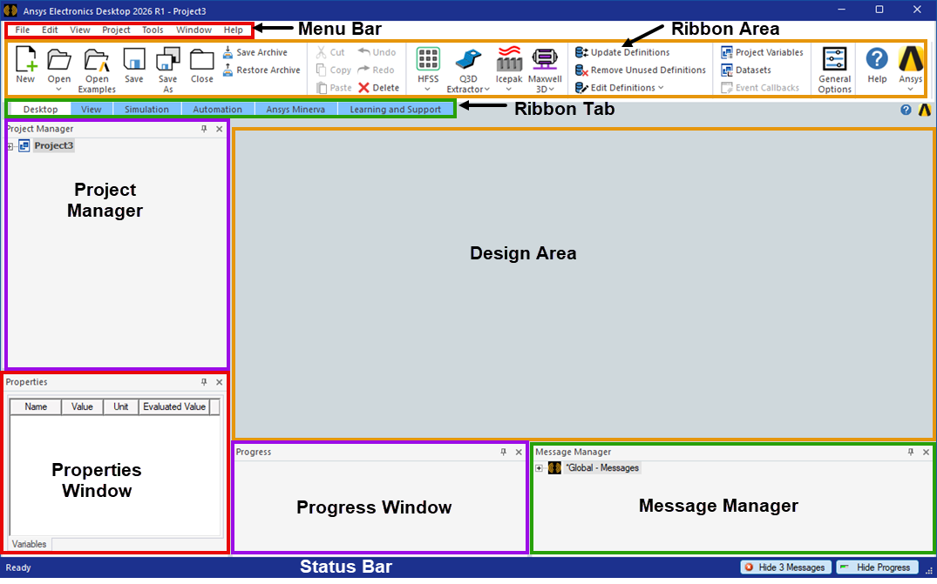Image resolution: width=937 pixels, height=584 pixels.
Task: Open the File menu
Action: click(22, 30)
